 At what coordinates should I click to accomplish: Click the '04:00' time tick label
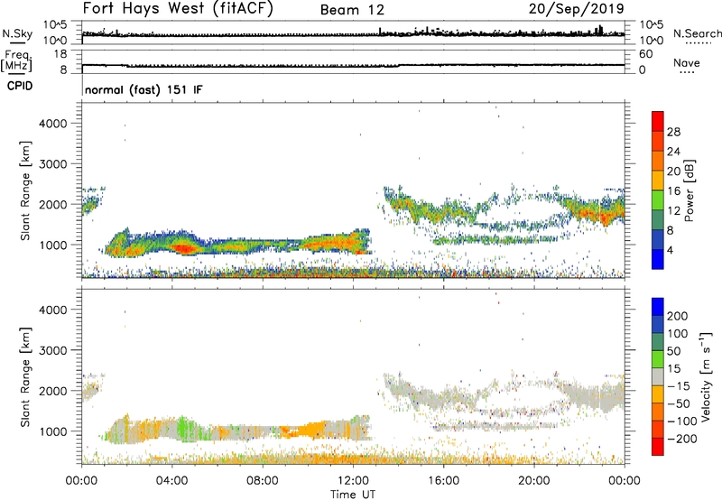pos(171,481)
